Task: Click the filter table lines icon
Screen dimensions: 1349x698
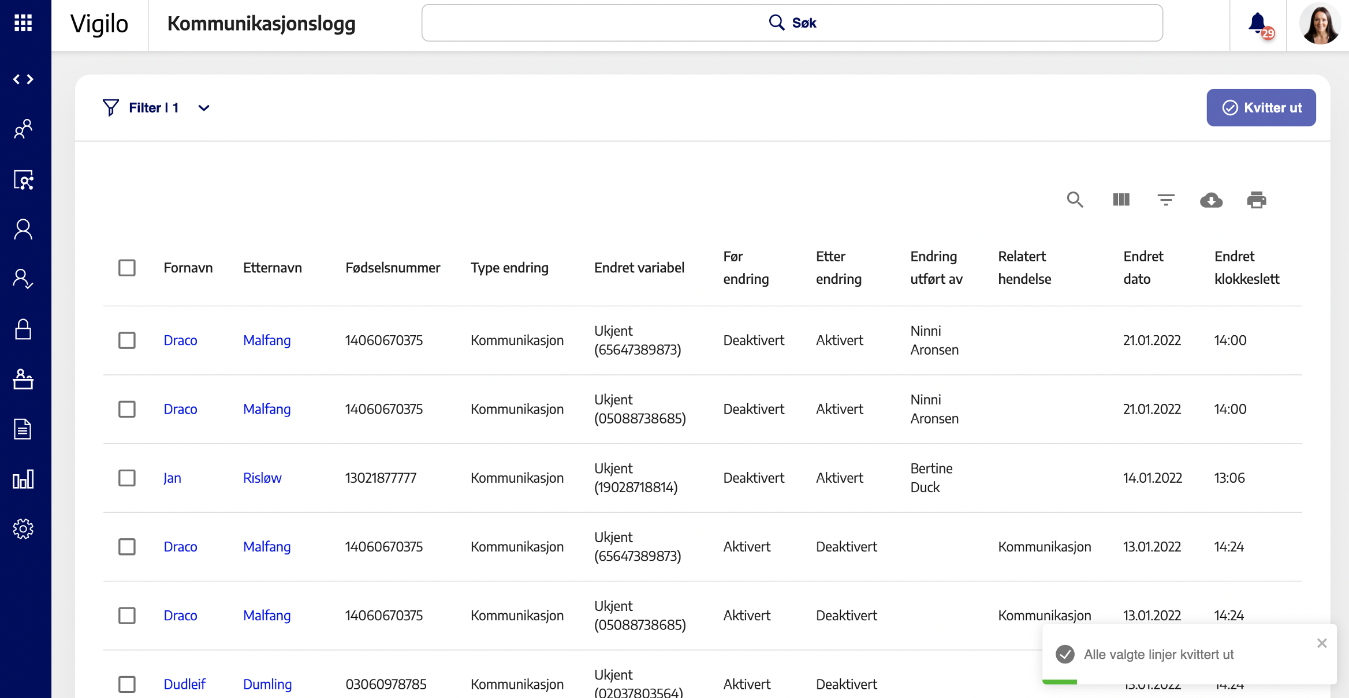Action: [1166, 200]
